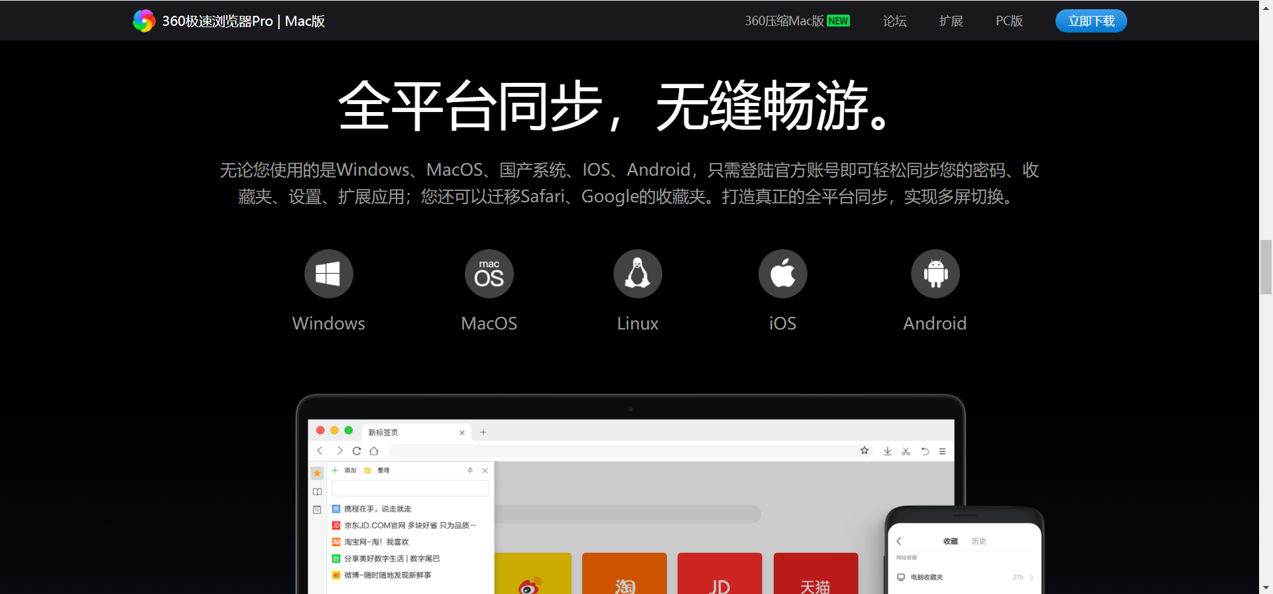Screen dimensions: 1273x594
Task: Click the 整理 organize folder button
Action: 377,470
